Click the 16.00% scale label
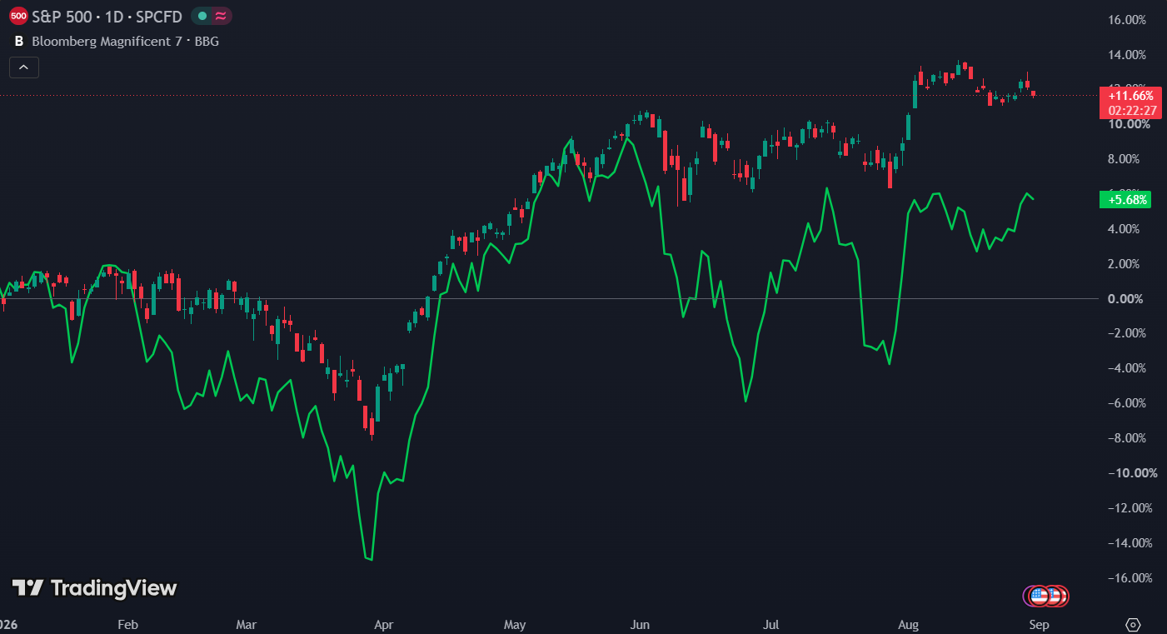 click(1129, 20)
